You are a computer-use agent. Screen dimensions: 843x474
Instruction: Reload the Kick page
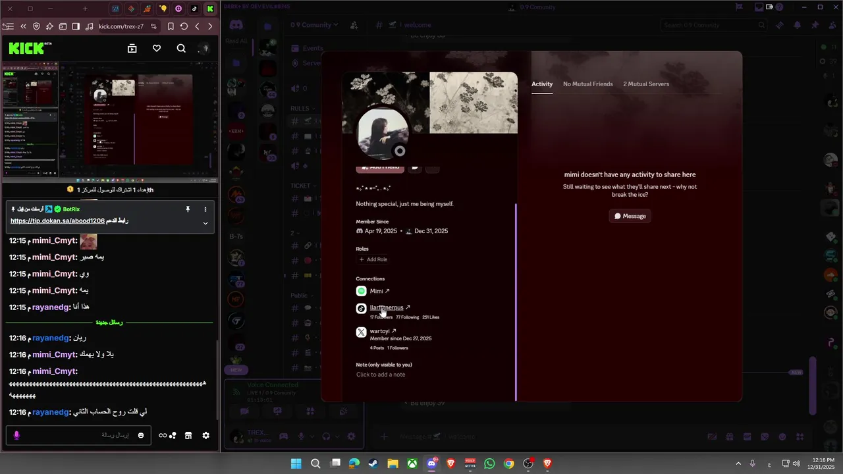[x=184, y=26]
